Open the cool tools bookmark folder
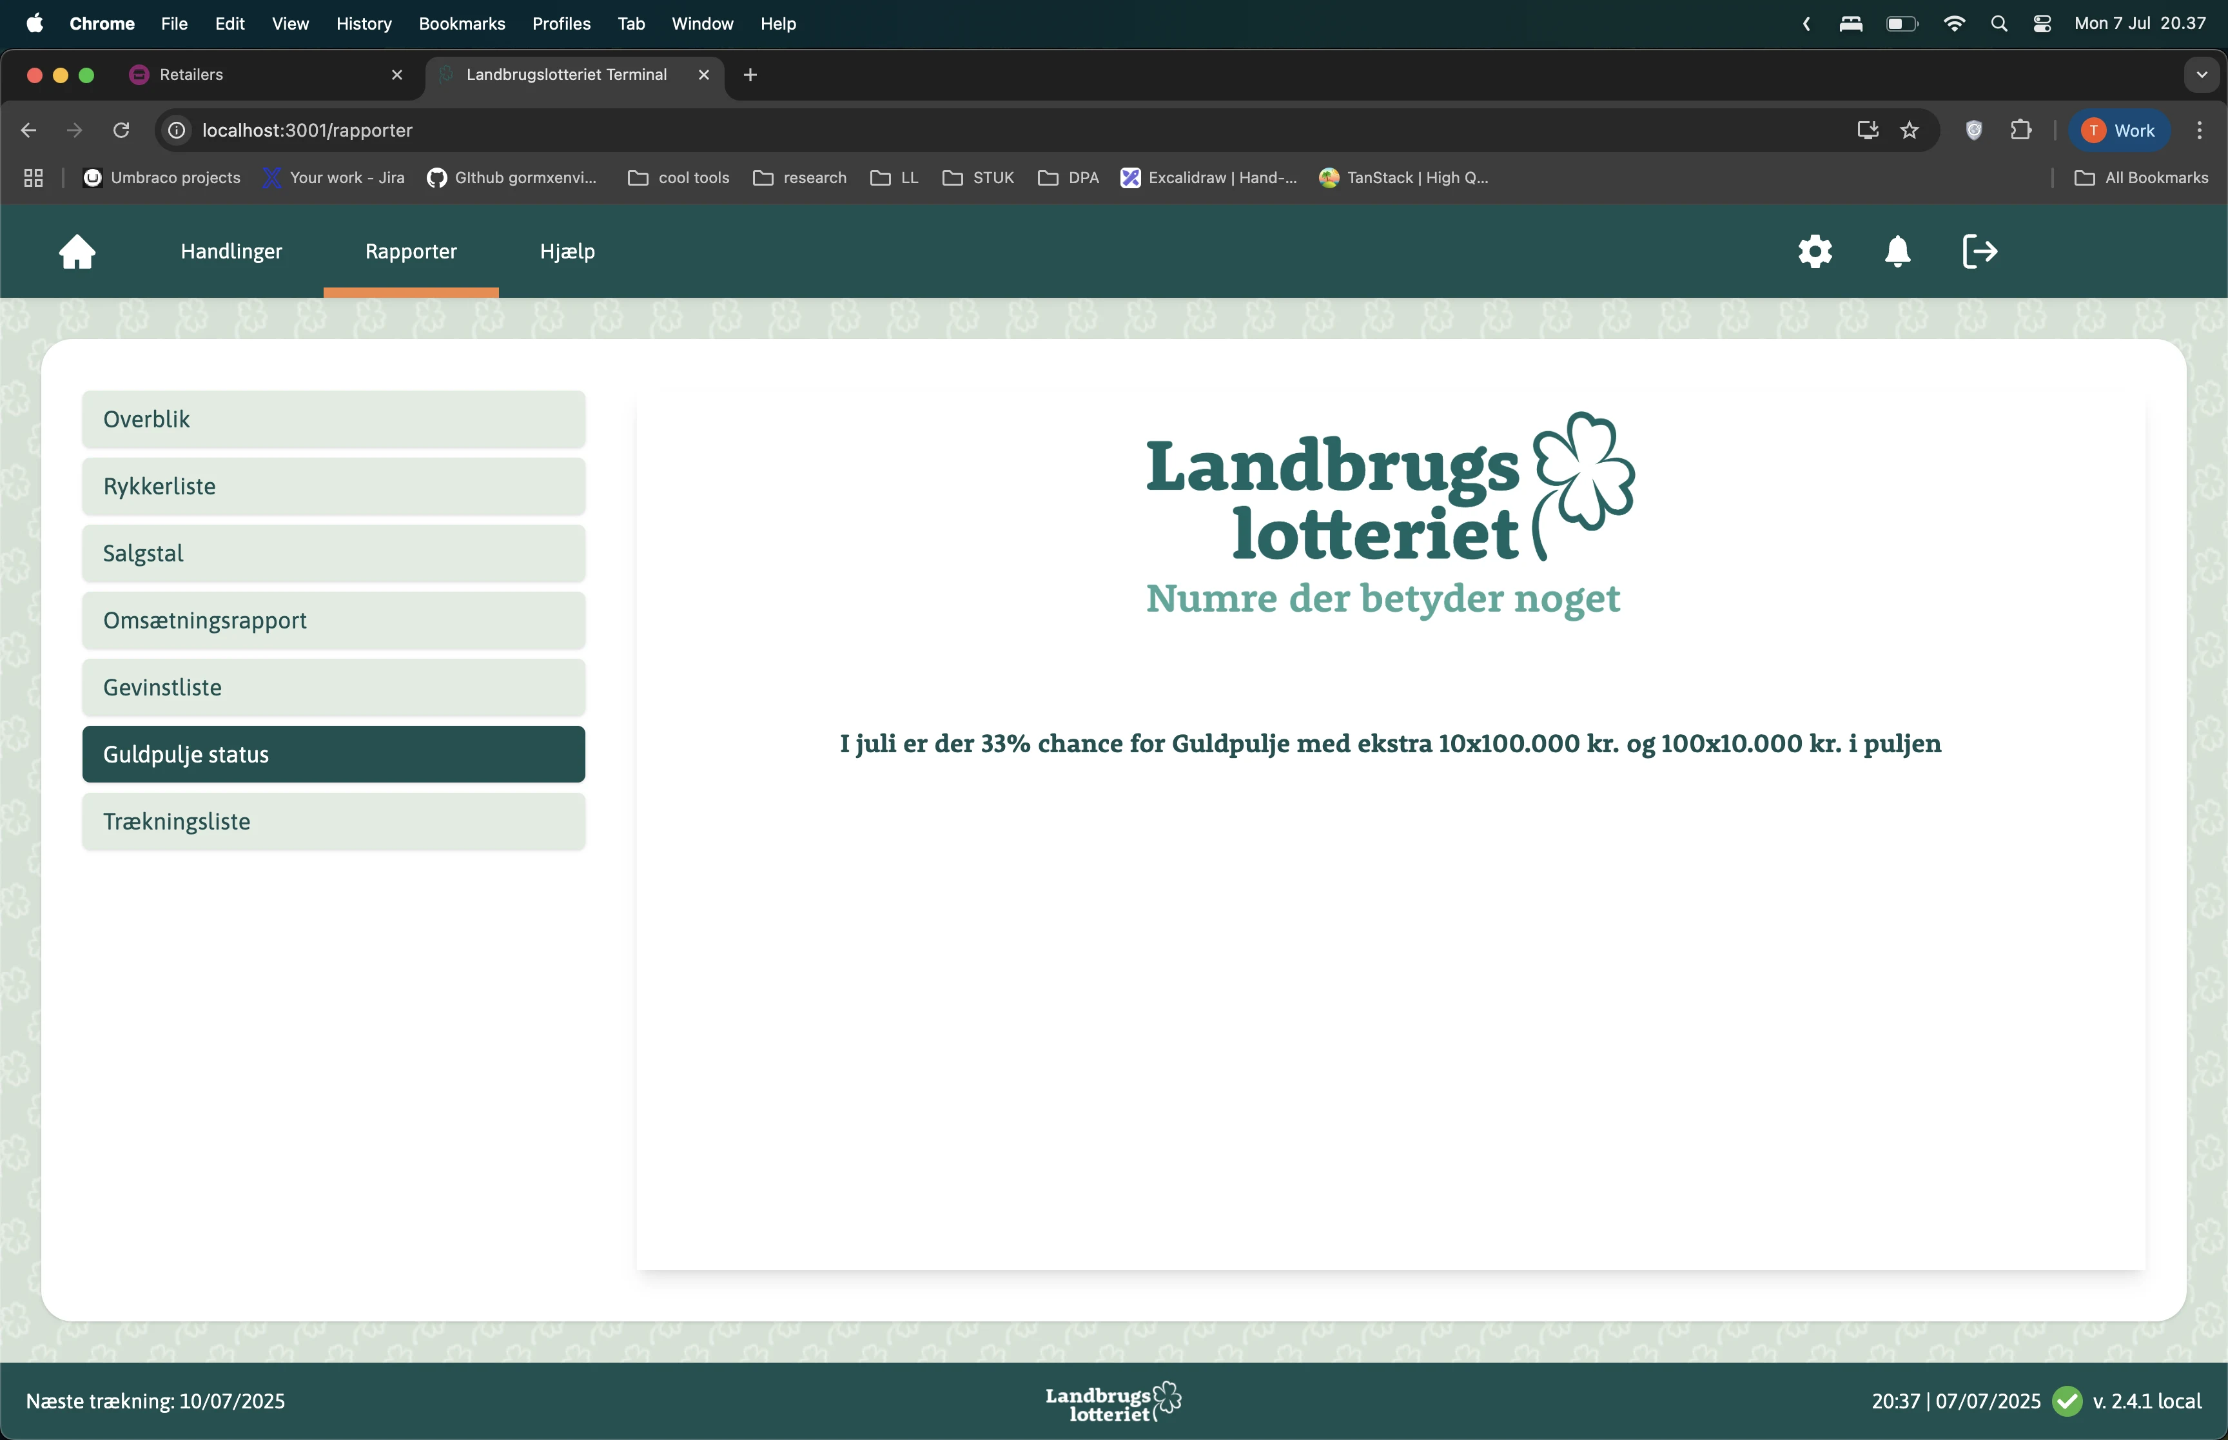Viewport: 2228px width, 1440px height. pyautogui.click(x=679, y=178)
